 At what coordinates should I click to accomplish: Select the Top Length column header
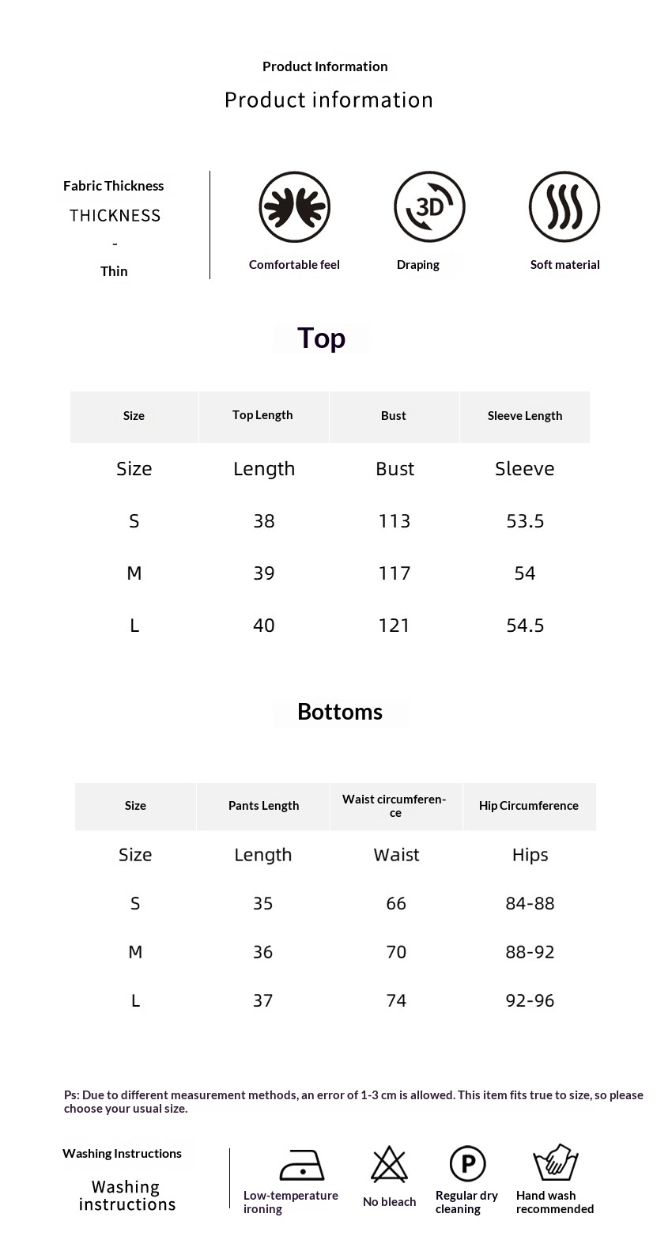point(262,415)
